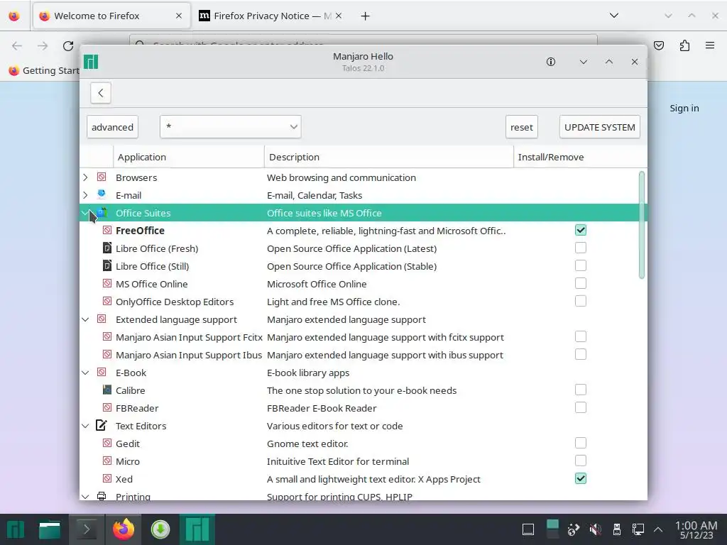Open the Manjaro start menu in taskbar

coord(16,529)
